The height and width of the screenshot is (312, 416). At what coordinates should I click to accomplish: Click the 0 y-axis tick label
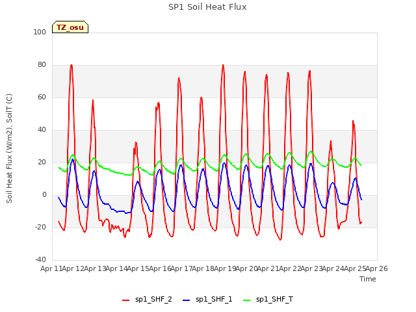click(44, 195)
